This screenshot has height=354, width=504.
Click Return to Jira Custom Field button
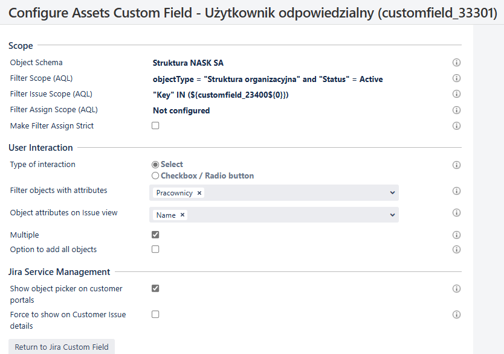[62, 347]
